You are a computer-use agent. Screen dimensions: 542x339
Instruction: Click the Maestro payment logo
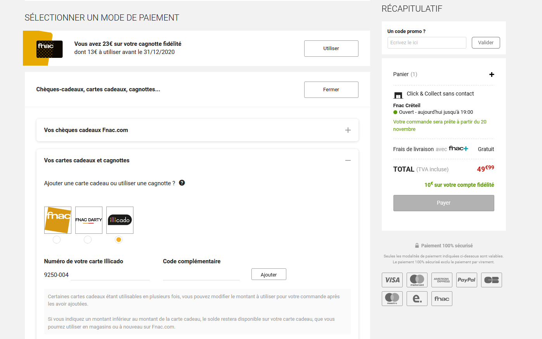pyautogui.click(x=392, y=299)
